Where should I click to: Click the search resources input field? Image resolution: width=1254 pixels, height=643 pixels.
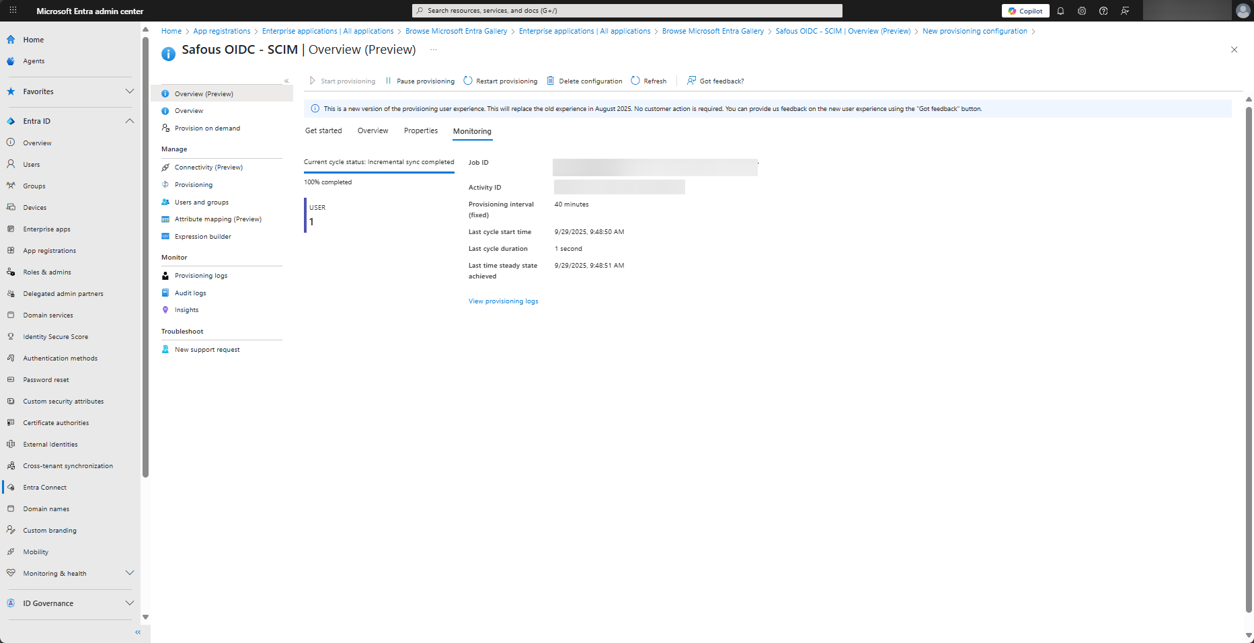(627, 11)
